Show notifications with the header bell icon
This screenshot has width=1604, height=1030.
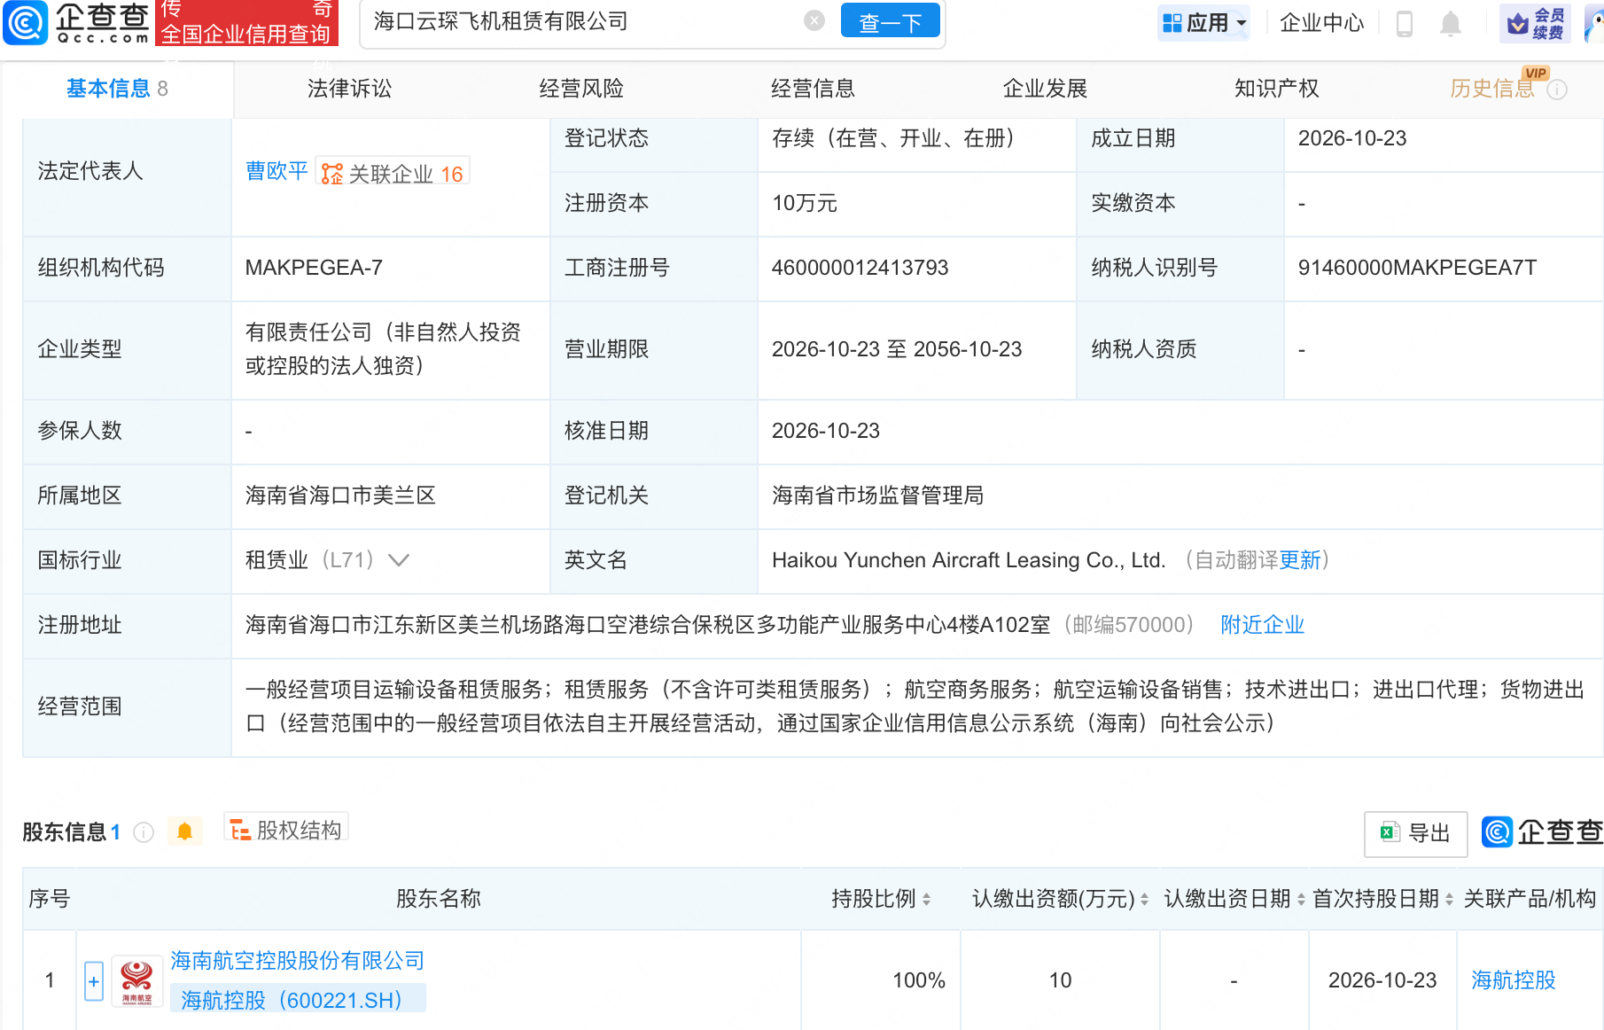pos(1451,24)
